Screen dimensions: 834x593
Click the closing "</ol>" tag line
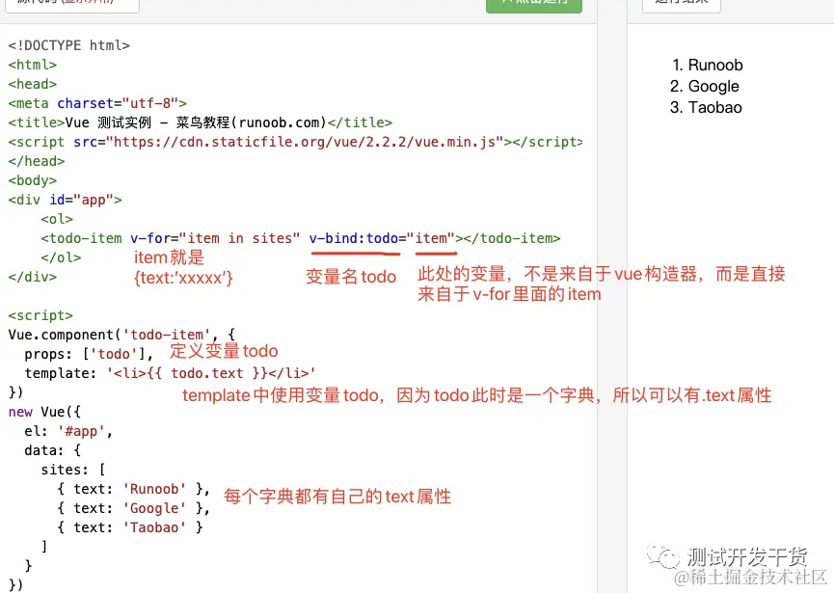(x=61, y=257)
